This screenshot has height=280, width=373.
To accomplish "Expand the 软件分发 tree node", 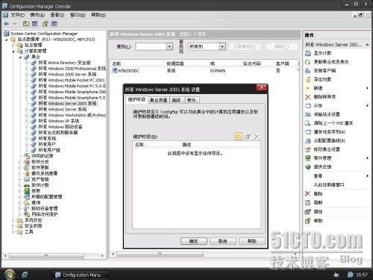I will 20,162.
